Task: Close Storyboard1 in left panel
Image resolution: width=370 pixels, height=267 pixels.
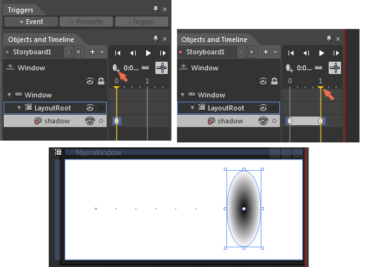Action: [x=78, y=52]
